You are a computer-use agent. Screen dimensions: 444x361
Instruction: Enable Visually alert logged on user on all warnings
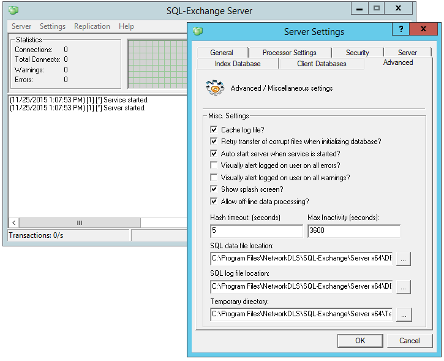click(x=214, y=177)
